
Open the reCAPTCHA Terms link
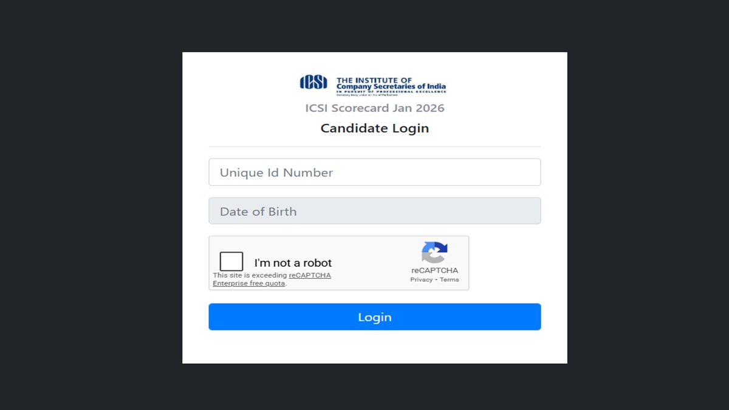tap(450, 280)
